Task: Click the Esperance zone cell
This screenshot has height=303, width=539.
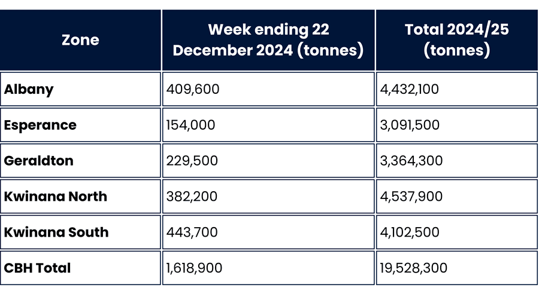Action: (80, 125)
